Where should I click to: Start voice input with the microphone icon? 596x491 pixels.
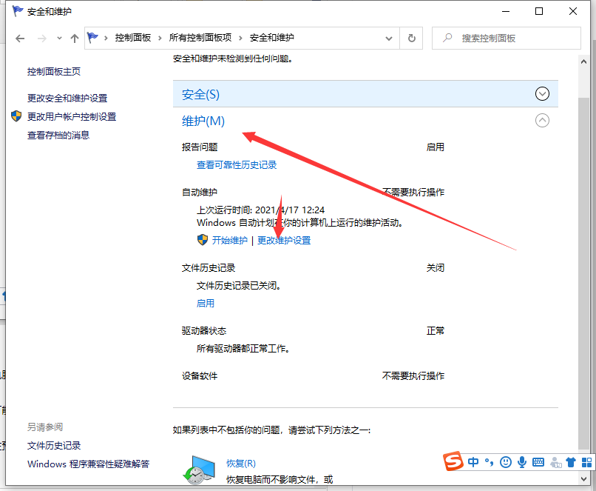point(522,462)
